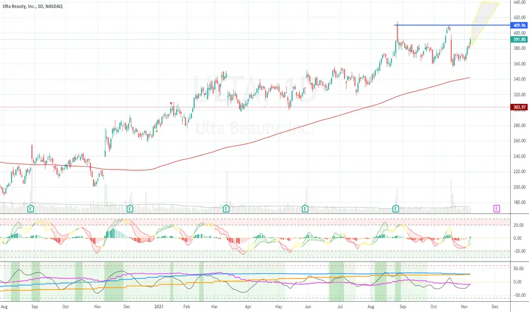Select the blue horizontal resistance line
This screenshot has height=312, width=529.
[x=452, y=25]
